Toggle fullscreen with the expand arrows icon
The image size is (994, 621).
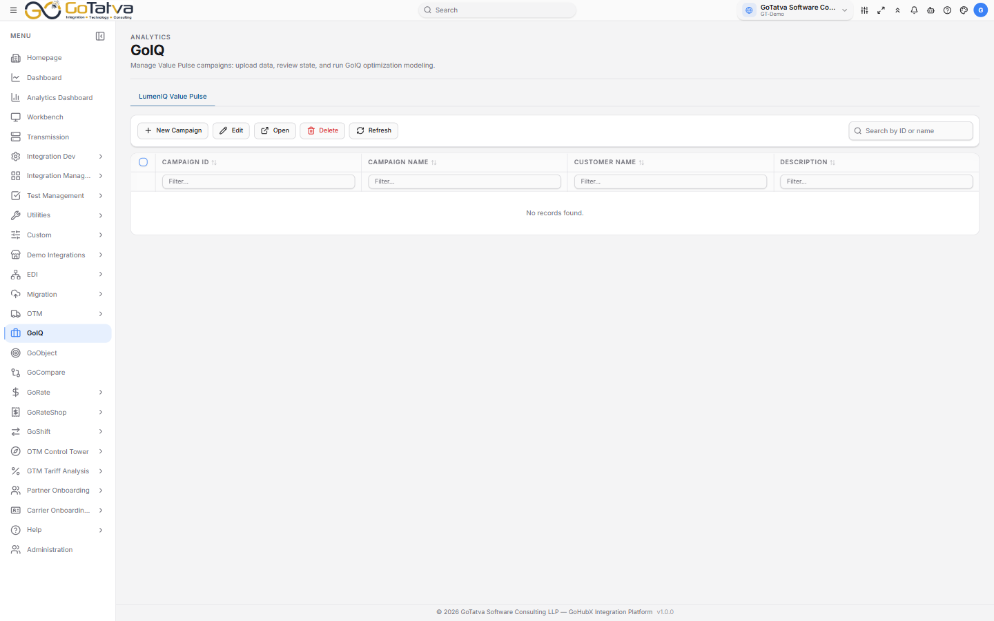881,10
